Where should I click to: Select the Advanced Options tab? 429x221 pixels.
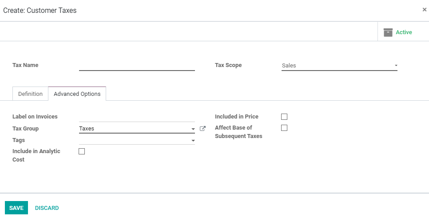pyautogui.click(x=77, y=94)
